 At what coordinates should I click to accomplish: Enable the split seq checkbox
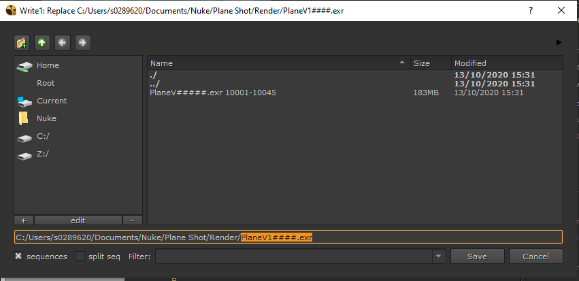pos(80,256)
